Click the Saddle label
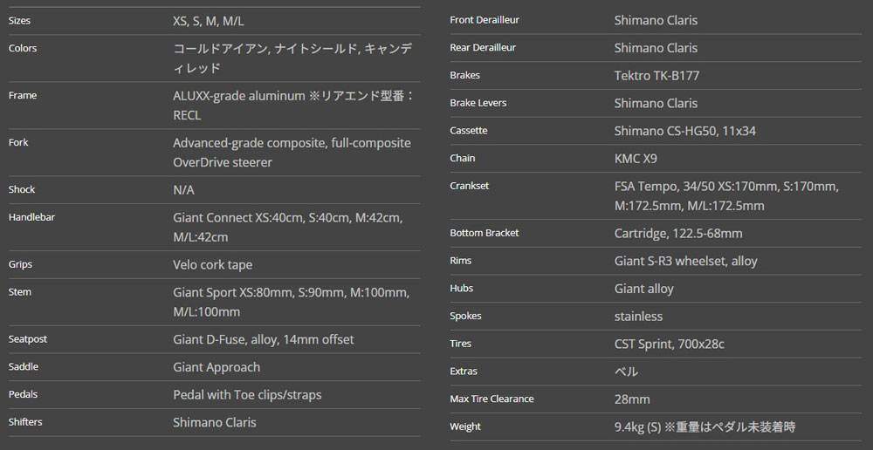This screenshot has height=450, width=873. pos(24,366)
